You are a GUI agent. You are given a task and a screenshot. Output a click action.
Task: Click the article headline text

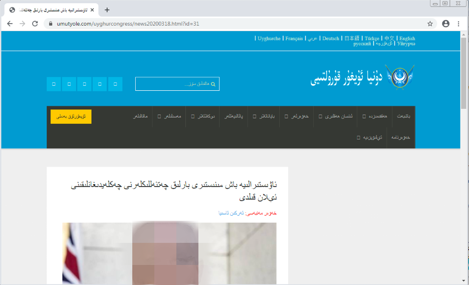pyautogui.click(x=174, y=191)
